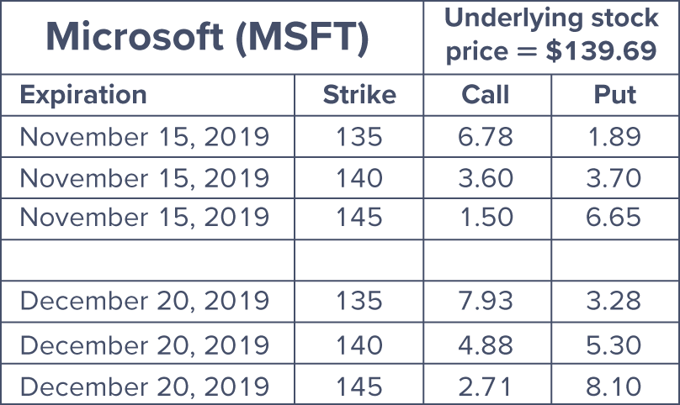This screenshot has width=680, height=405.
Task: Click the Call column header
Action: (x=487, y=95)
